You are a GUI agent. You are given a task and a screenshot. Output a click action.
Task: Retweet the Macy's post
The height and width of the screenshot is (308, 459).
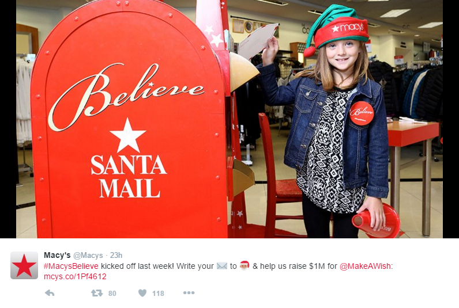pos(97,293)
